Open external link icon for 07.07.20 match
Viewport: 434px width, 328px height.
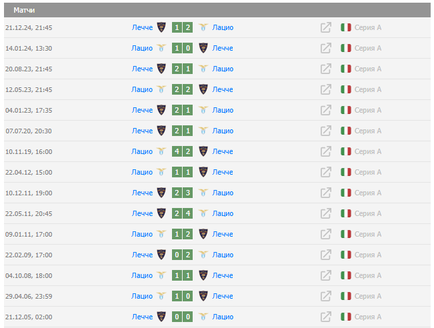pos(326,131)
